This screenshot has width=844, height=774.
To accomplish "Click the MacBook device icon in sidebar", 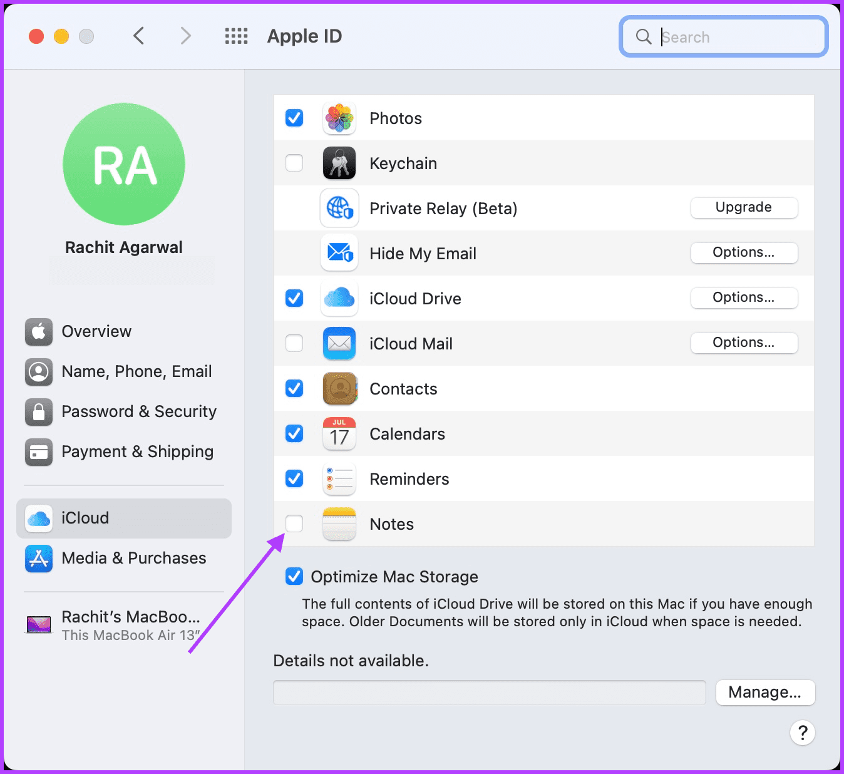I will (39, 625).
